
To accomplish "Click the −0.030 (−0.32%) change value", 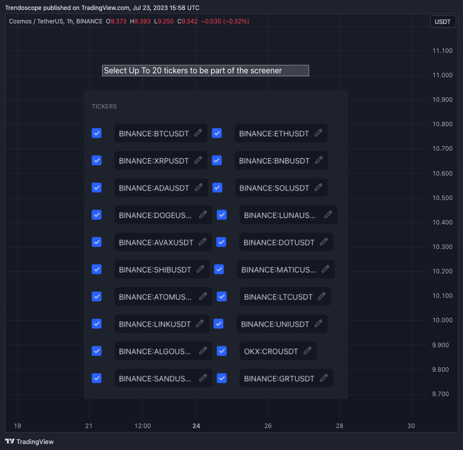I will pyautogui.click(x=225, y=21).
